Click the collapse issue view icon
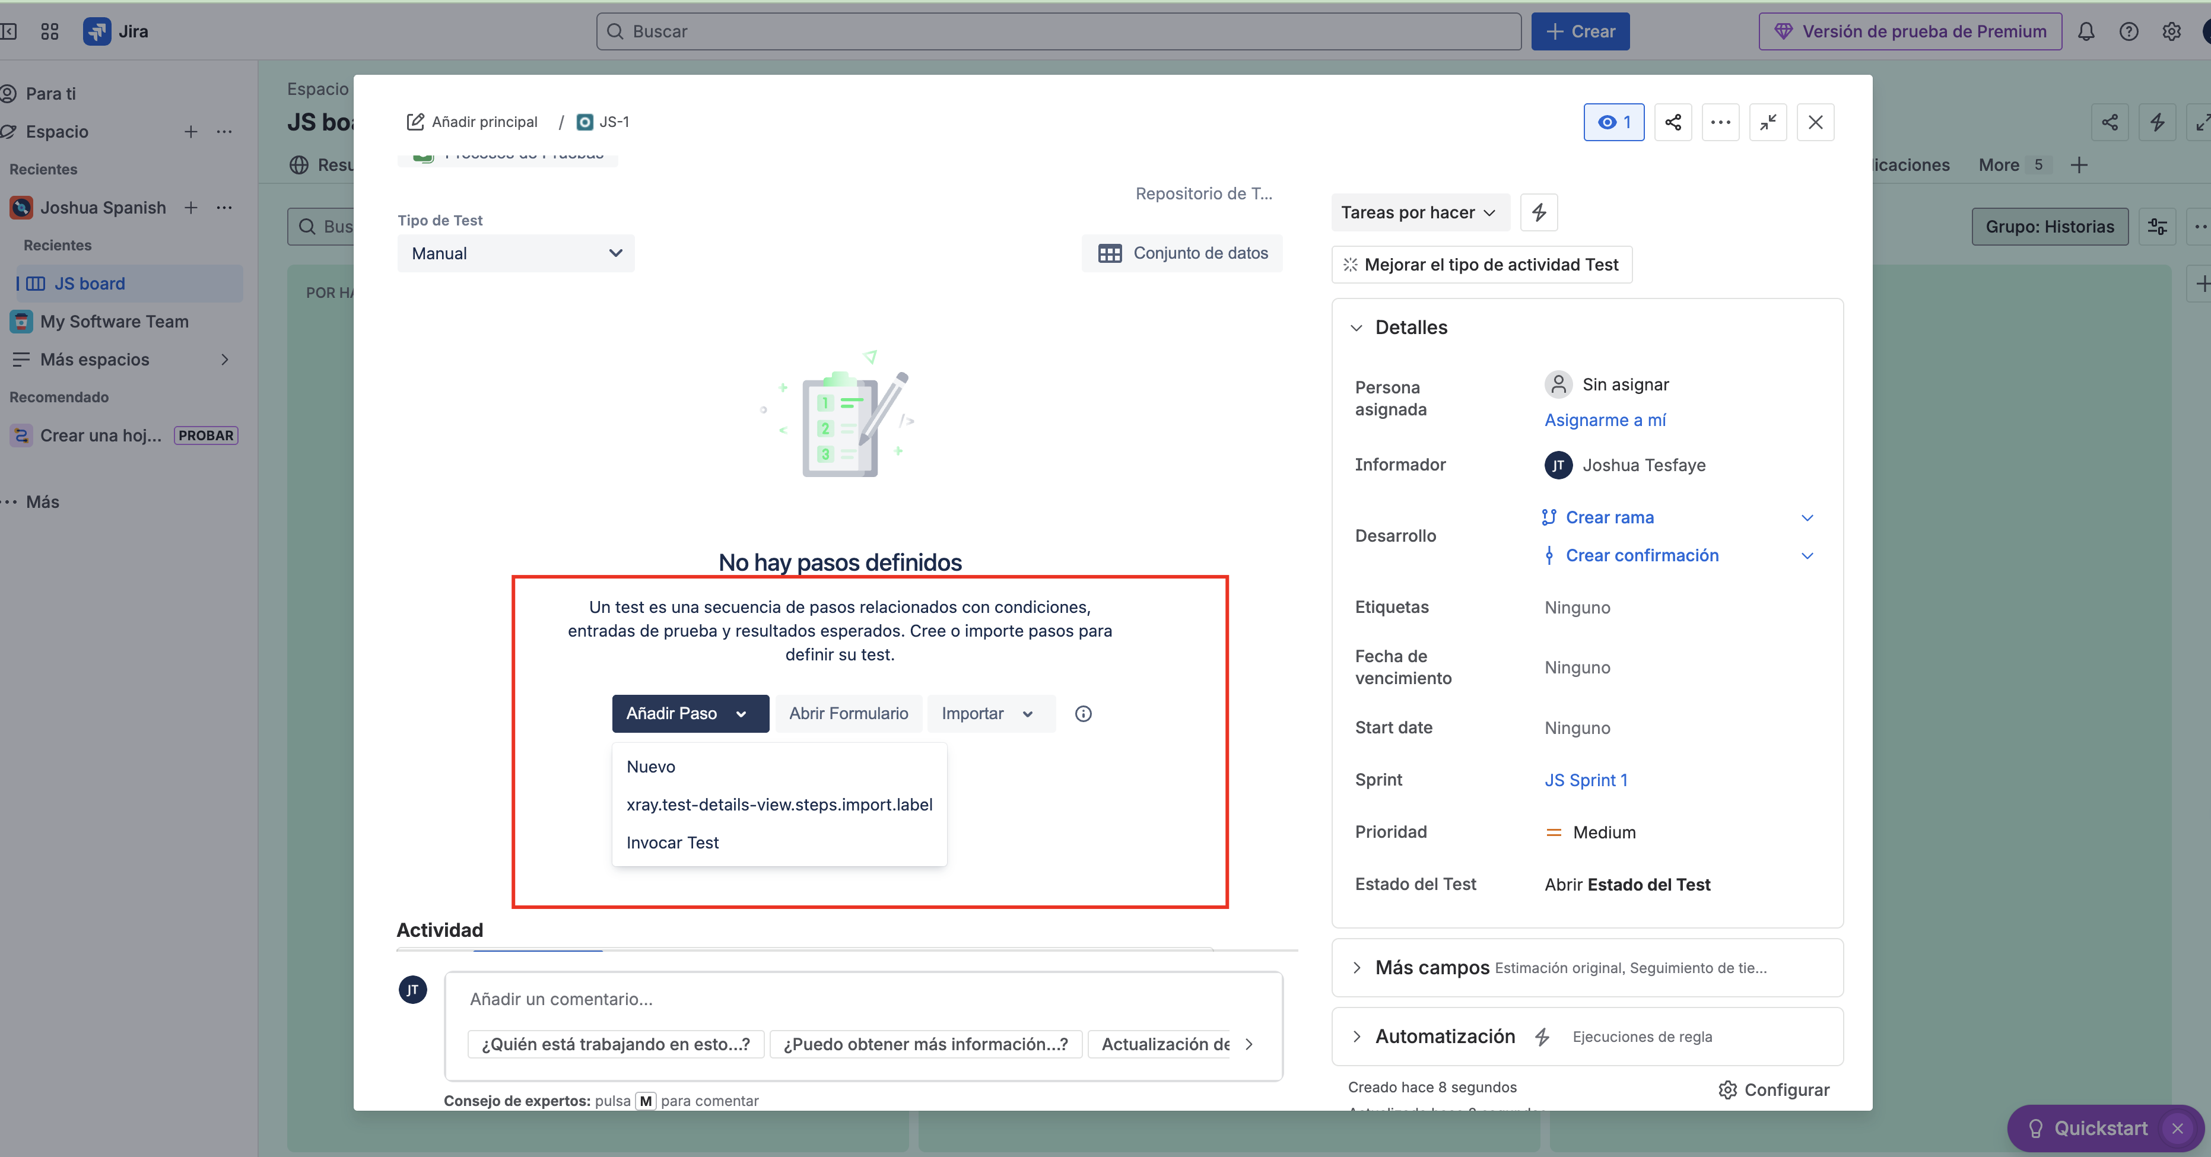2211x1157 pixels. pos(1767,122)
